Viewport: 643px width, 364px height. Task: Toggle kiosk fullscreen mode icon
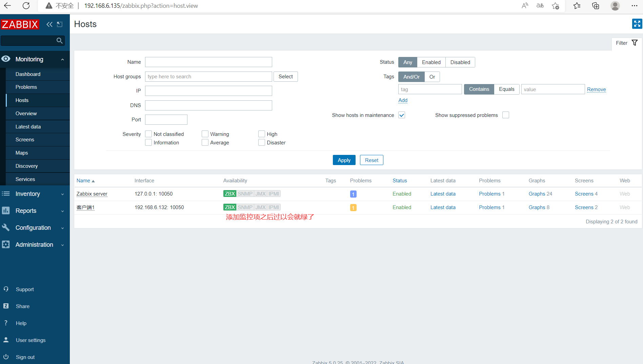point(637,24)
